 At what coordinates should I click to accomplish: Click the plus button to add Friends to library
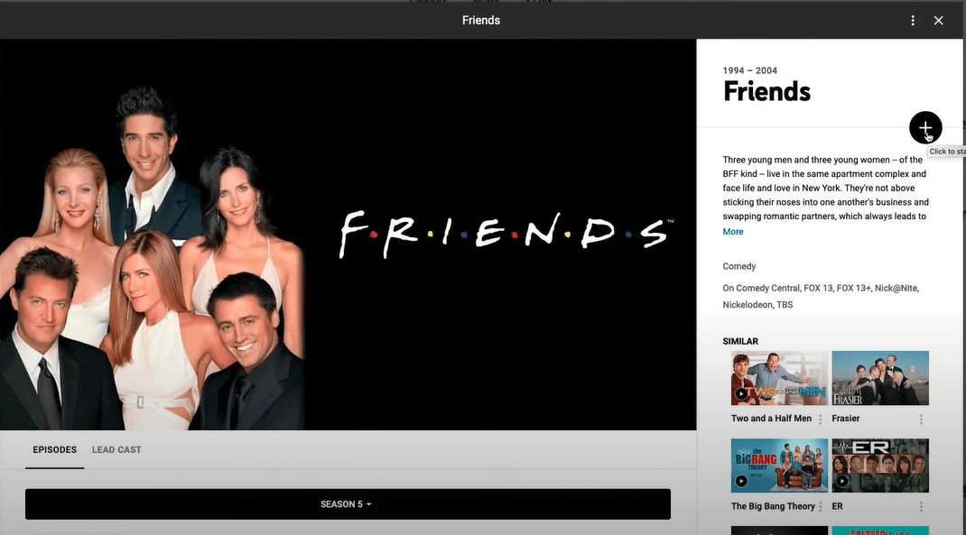[x=925, y=127]
